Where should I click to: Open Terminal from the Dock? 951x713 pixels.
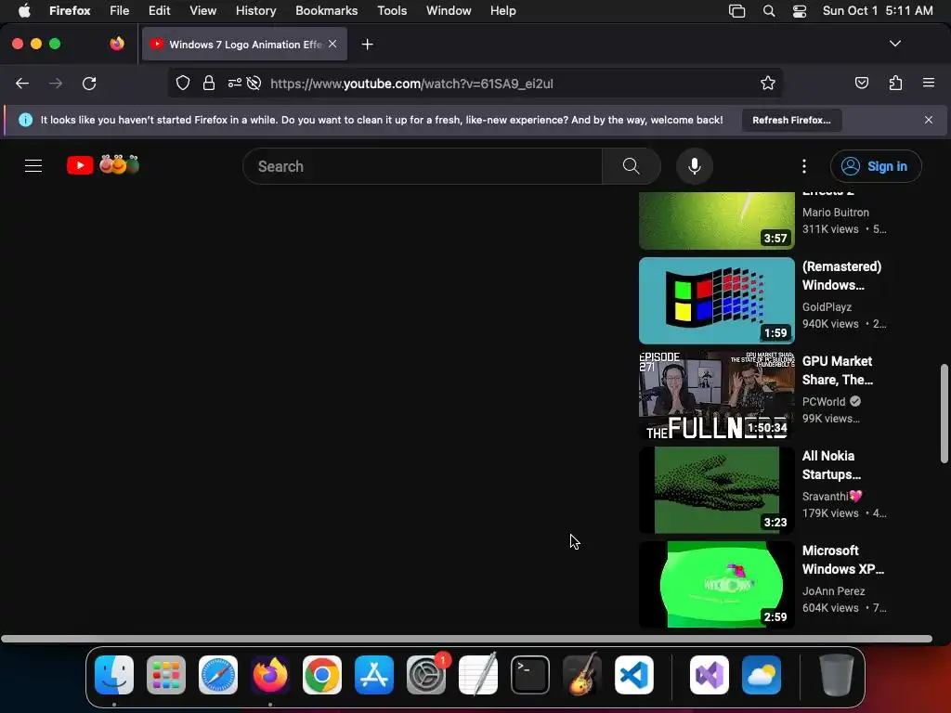click(530, 674)
